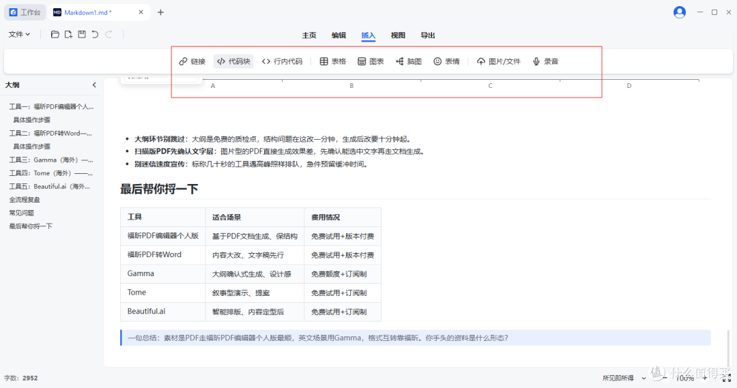
Task: Undo the last action
Action: [x=96, y=34]
